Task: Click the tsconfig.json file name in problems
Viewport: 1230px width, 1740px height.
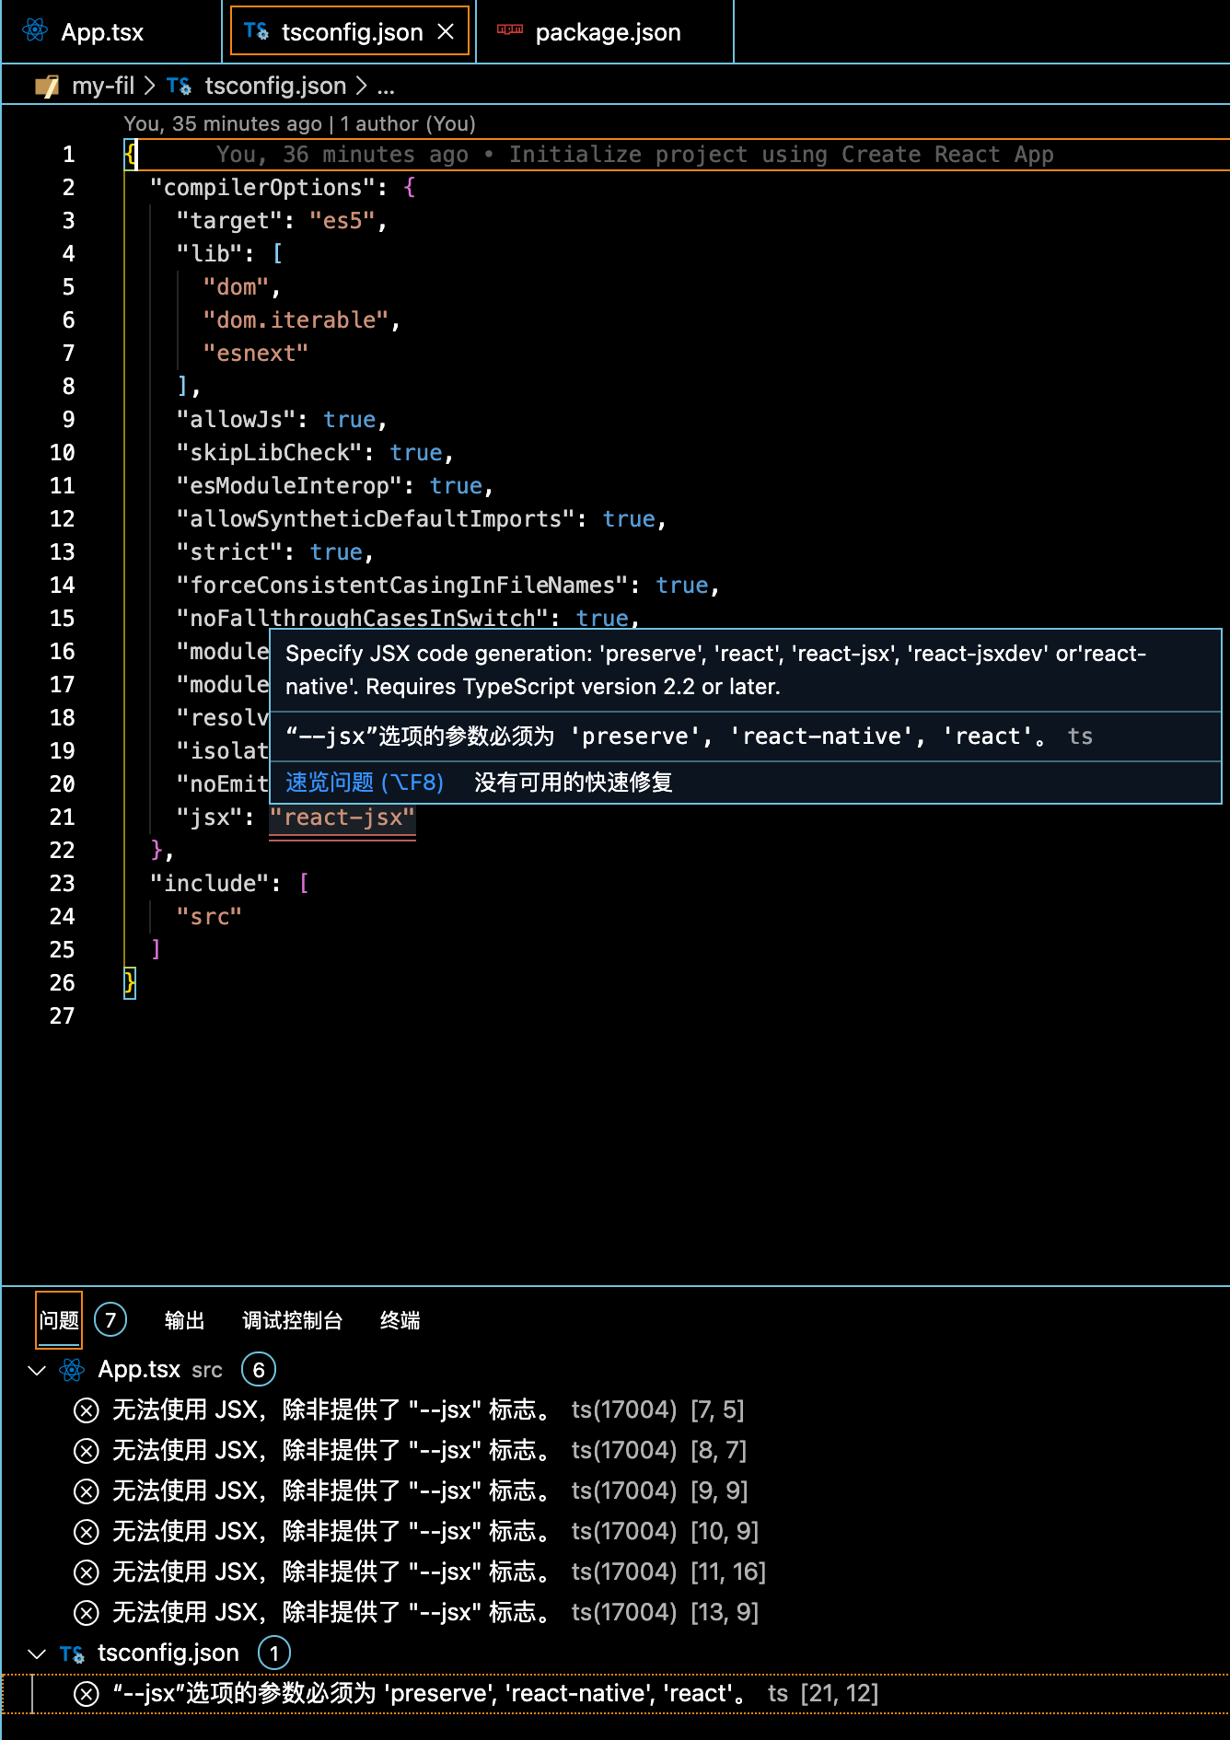Action: click(168, 1653)
